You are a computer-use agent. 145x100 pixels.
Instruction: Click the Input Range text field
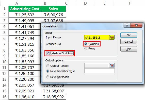pyautogui.click(x=97, y=37)
